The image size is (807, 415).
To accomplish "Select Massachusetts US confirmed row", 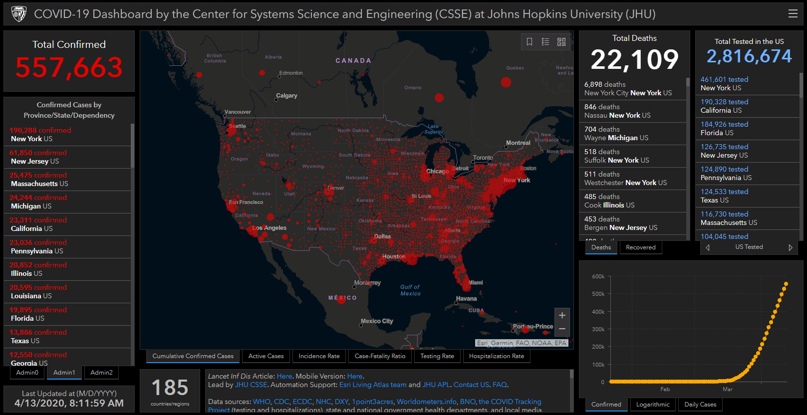I will tap(67, 180).
